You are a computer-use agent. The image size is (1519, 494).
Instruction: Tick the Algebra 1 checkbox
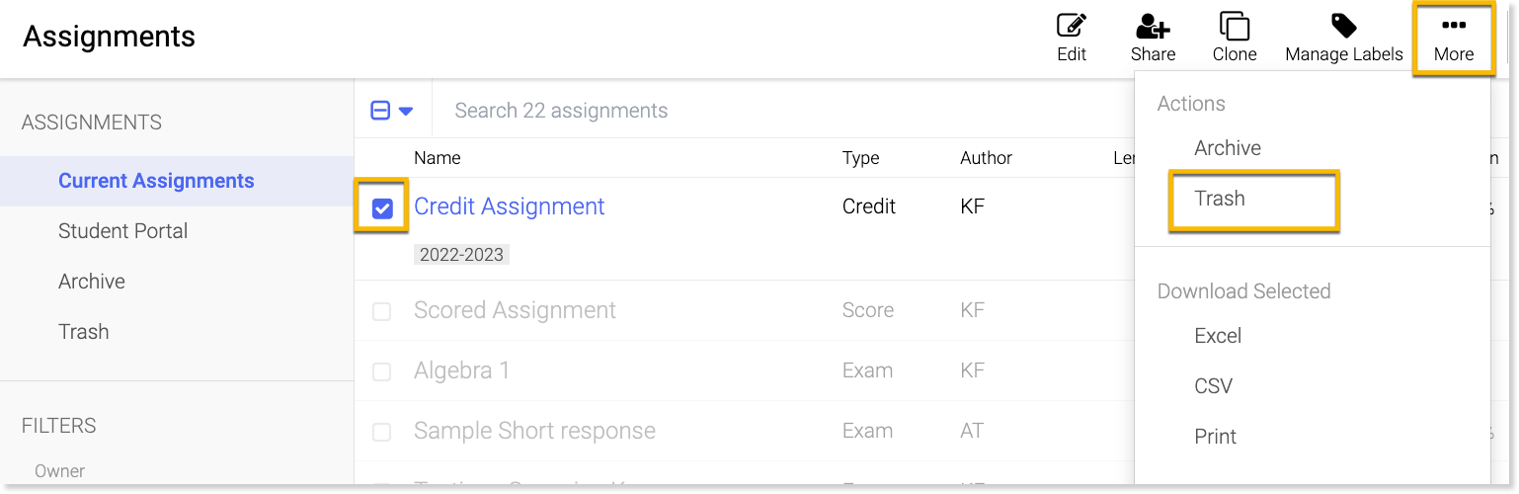381,372
